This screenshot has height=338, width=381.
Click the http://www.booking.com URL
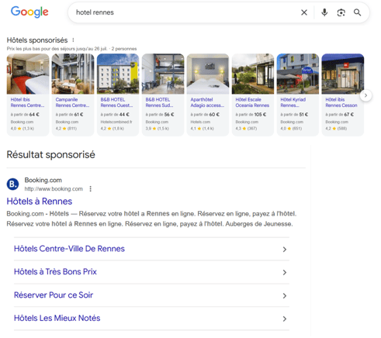point(54,189)
